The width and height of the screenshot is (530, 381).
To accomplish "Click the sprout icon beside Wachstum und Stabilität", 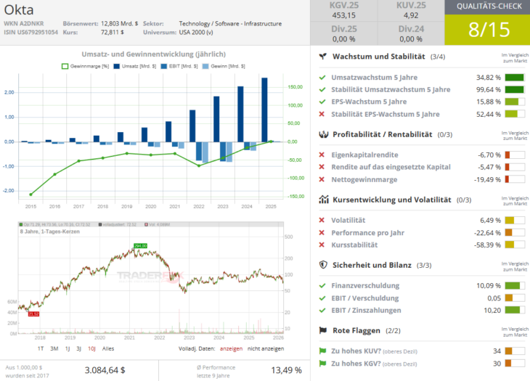I will [x=323, y=56].
